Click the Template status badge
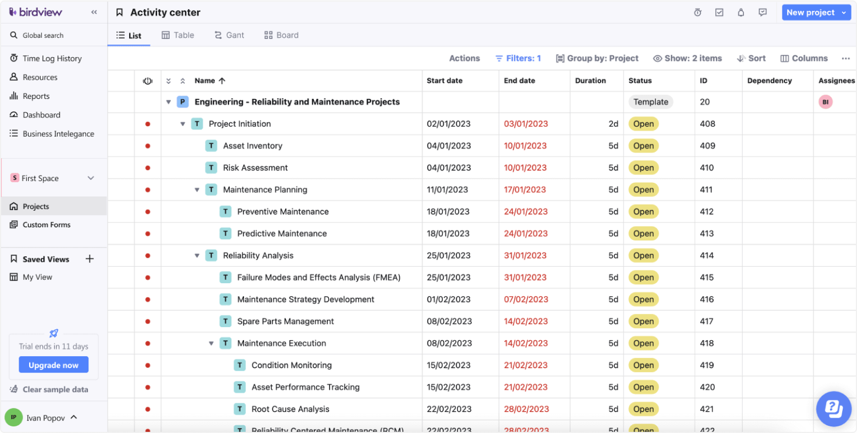The width and height of the screenshot is (857, 433). tap(651, 102)
